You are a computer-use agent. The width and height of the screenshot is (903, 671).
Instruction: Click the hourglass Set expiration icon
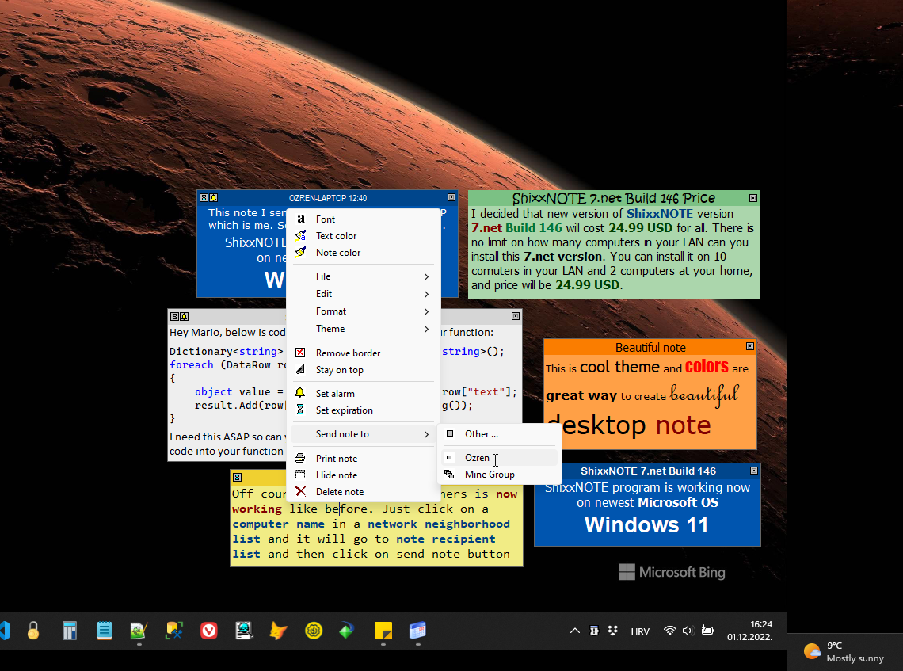click(300, 410)
